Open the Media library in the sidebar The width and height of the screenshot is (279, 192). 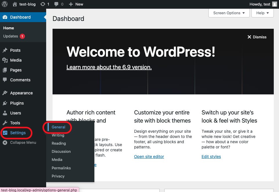16,60
